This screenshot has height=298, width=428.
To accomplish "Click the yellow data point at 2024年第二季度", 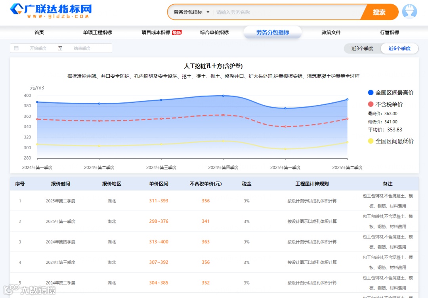I will point(99,146).
